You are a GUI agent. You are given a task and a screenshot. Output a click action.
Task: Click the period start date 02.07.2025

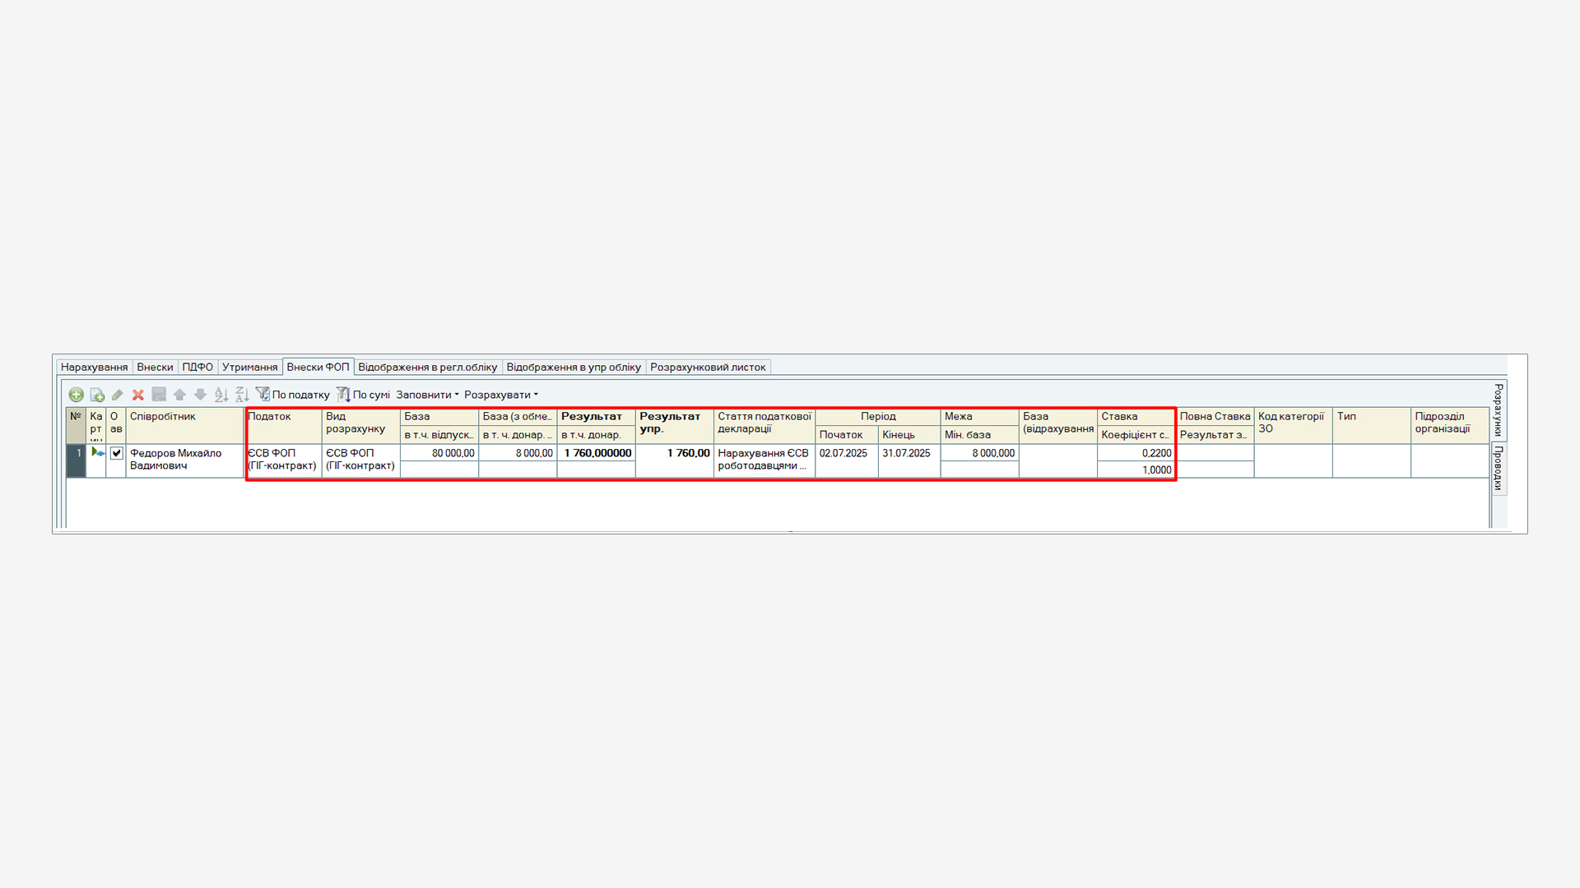click(847, 460)
